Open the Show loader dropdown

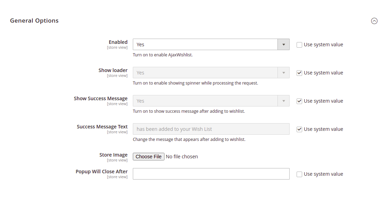(211, 73)
